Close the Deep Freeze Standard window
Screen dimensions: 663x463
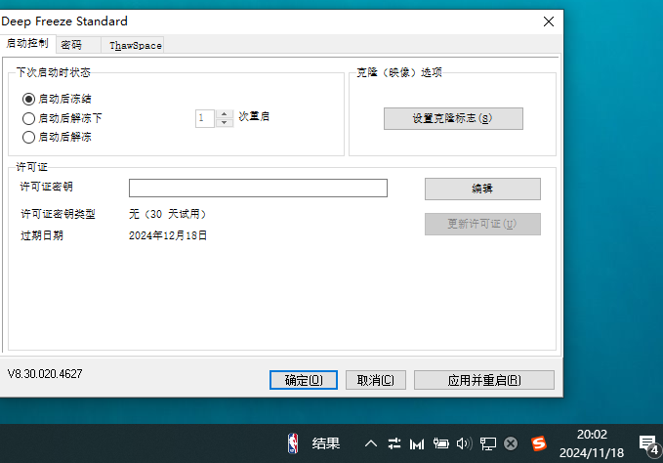point(549,21)
